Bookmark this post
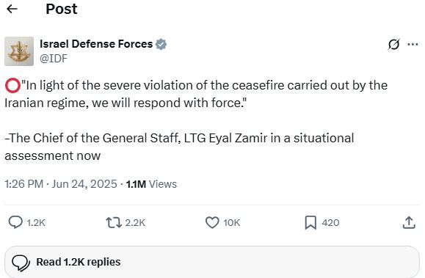 [310, 222]
